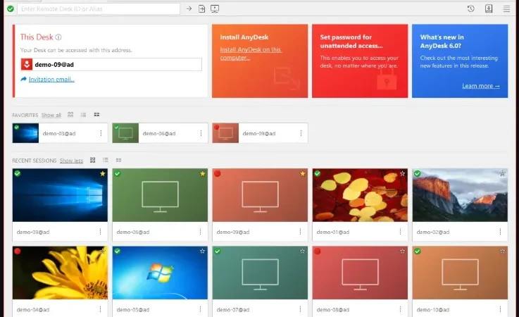This screenshot has height=317, width=519.
Task: Click the session history clock icon
Action: pos(470,8)
